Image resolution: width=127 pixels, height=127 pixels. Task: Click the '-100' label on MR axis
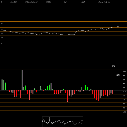pos(124,112)
